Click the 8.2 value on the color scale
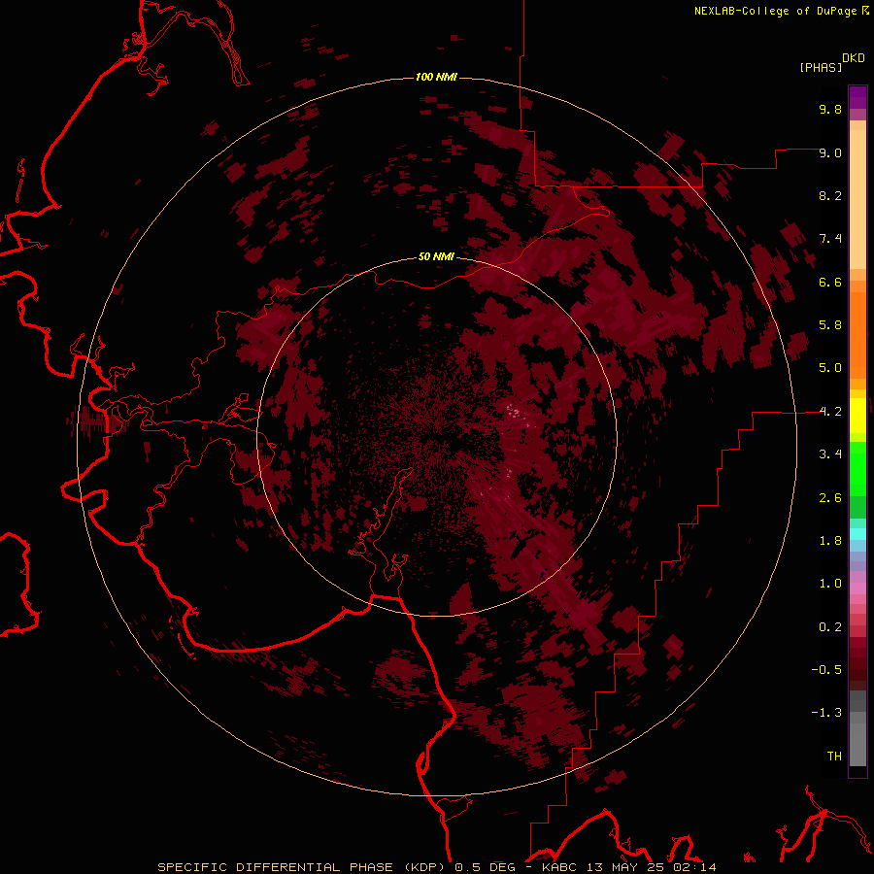 coord(830,195)
